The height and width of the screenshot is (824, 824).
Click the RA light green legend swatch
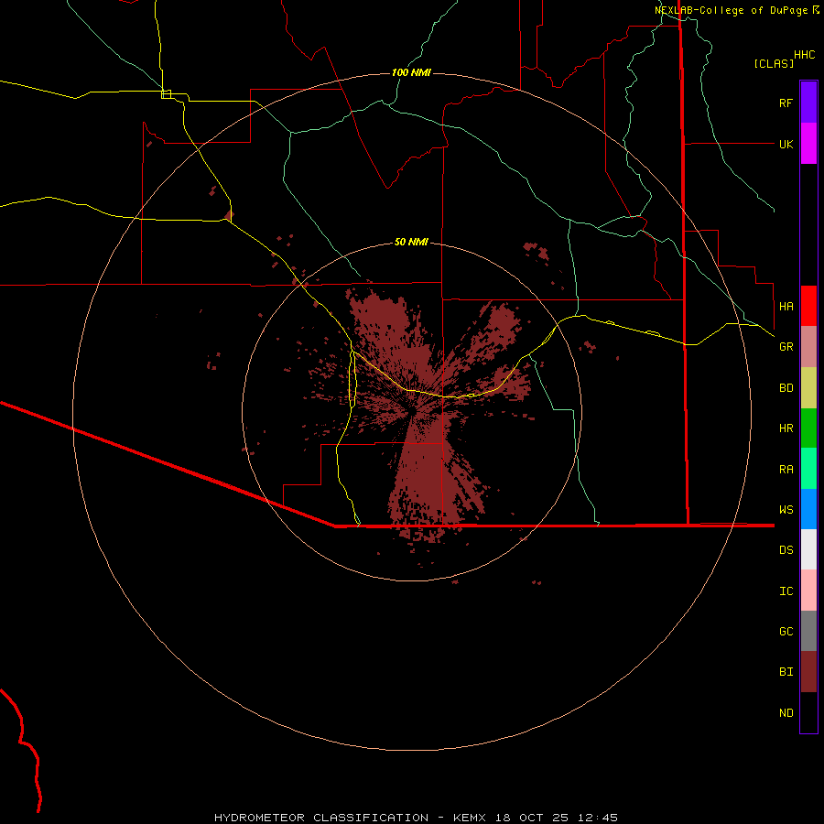tap(808, 469)
